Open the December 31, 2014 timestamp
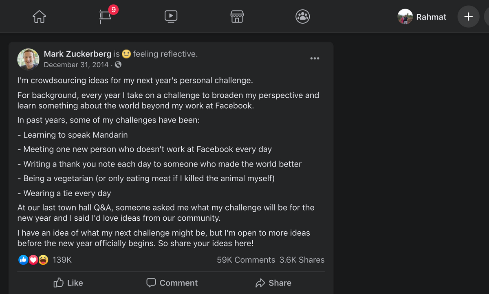The height and width of the screenshot is (294, 489). coord(76,65)
